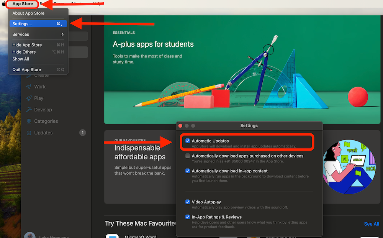
Task: Select Hide Others menu entry
Action: (38, 52)
